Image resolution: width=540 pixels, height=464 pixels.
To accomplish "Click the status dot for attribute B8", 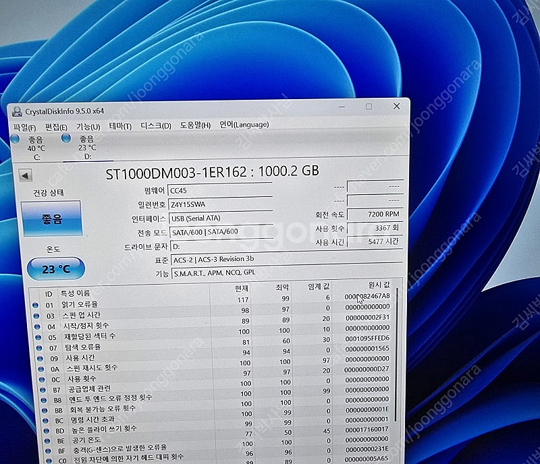I will (x=44, y=401).
